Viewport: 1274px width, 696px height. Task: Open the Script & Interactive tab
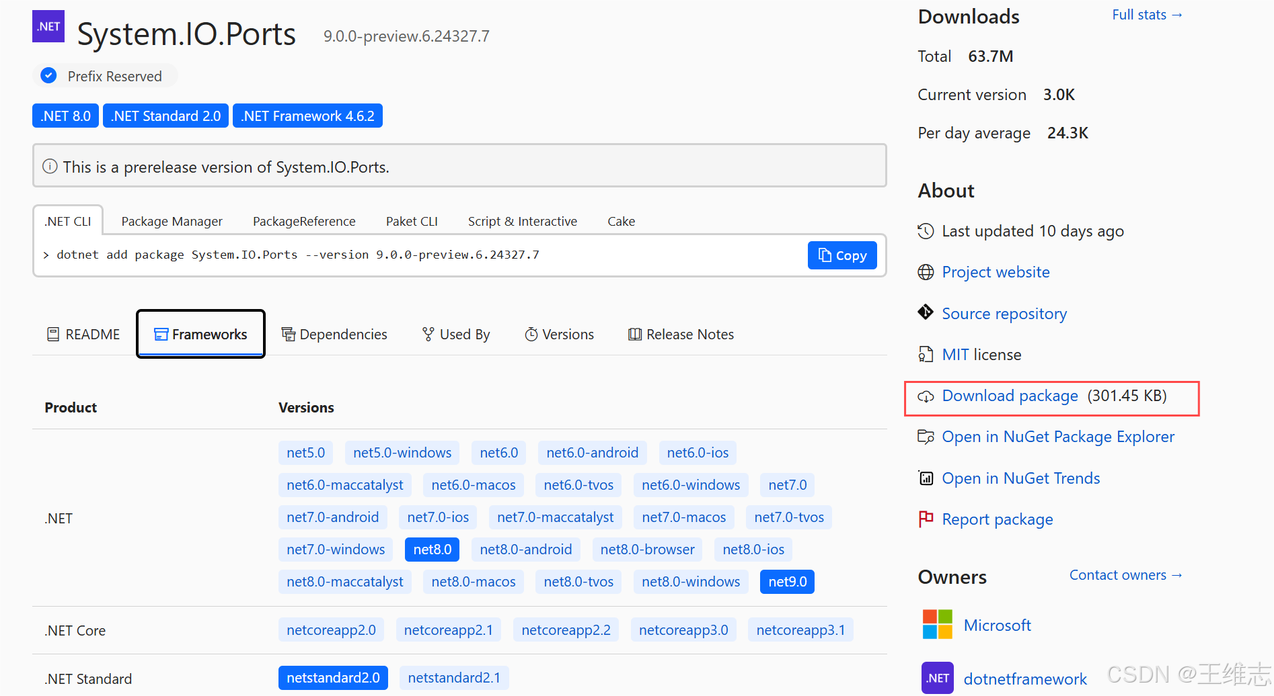[x=523, y=221]
